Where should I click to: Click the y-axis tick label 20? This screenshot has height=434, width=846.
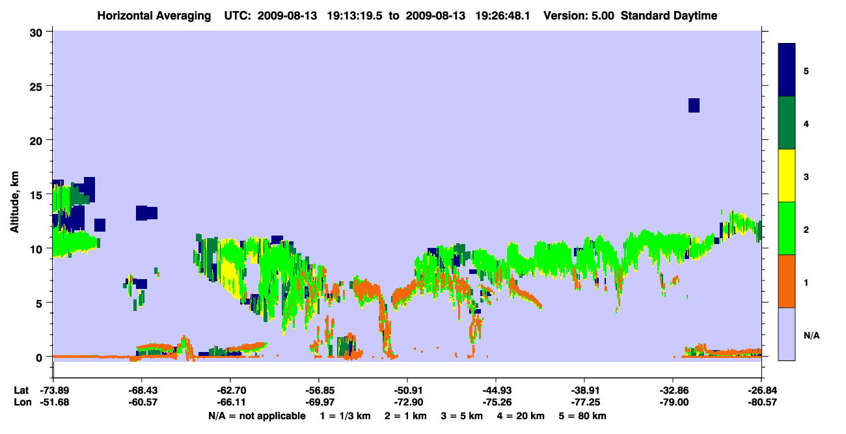(x=38, y=141)
